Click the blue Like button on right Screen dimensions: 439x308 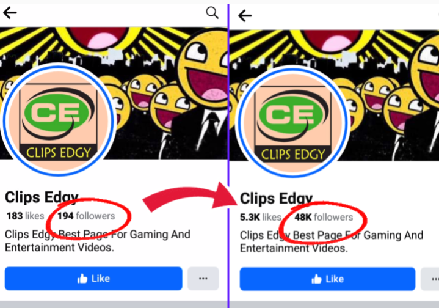pos(327,279)
